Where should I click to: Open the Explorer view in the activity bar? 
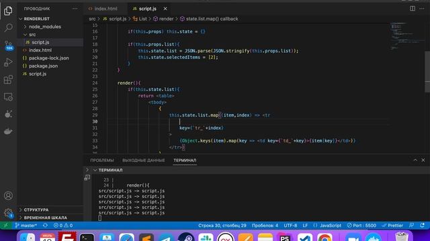(x=8, y=11)
